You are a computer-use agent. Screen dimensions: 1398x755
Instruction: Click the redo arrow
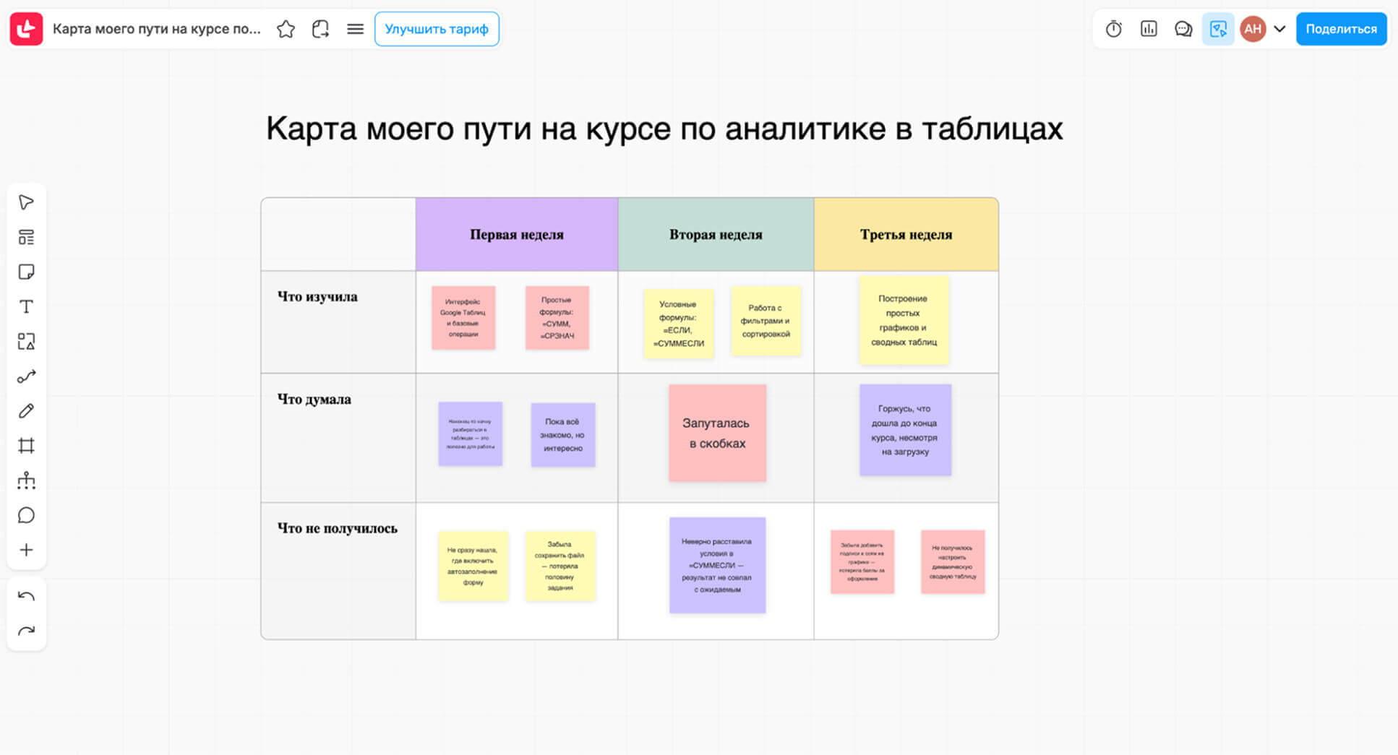click(26, 631)
